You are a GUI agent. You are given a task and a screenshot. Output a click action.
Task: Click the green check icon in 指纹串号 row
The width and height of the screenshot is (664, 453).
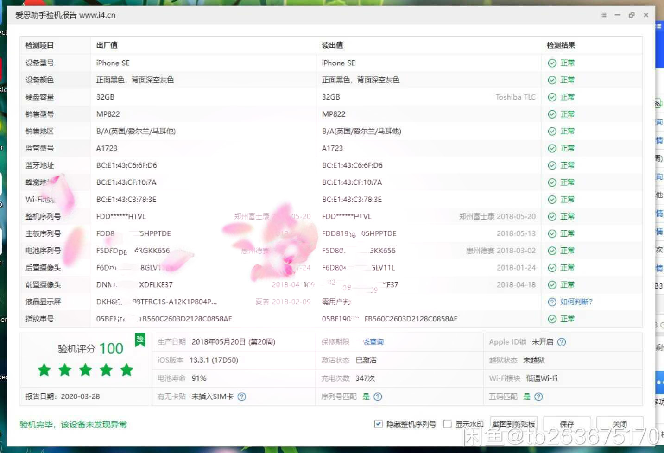pos(552,319)
